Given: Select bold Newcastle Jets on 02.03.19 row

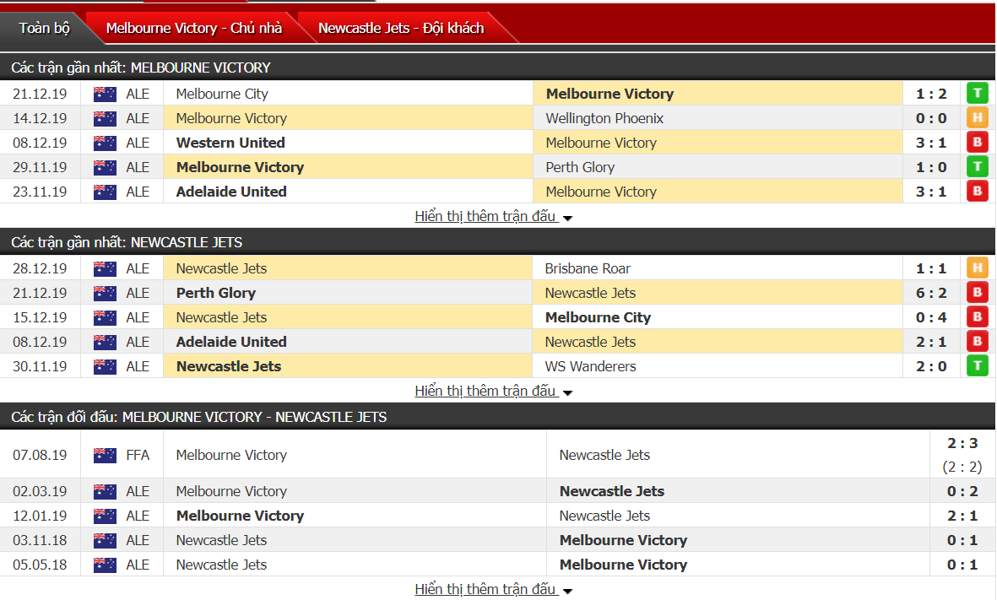Looking at the screenshot, I should tap(612, 491).
